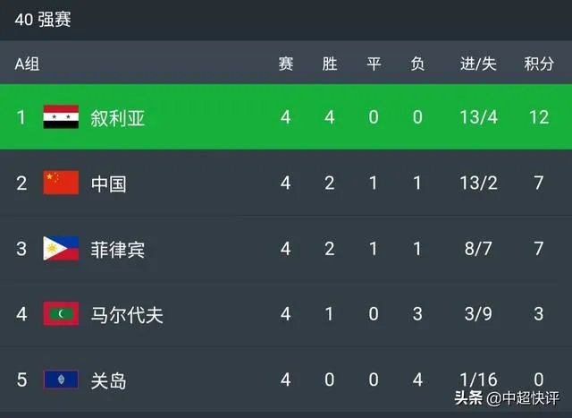
Task: Click the 头条 @中超快评 watermark
Action: click(x=506, y=397)
